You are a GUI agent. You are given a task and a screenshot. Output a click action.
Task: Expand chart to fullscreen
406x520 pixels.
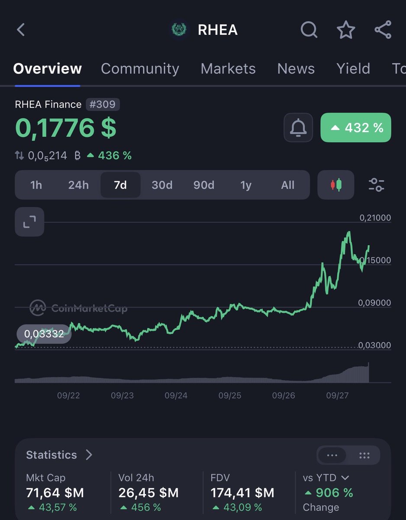pyautogui.click(x=29, y=222)
